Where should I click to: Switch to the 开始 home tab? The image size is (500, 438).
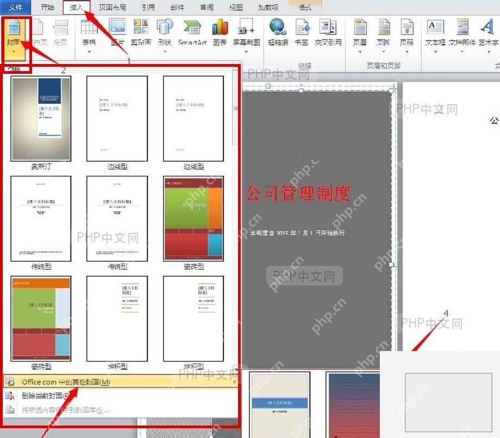47,7
